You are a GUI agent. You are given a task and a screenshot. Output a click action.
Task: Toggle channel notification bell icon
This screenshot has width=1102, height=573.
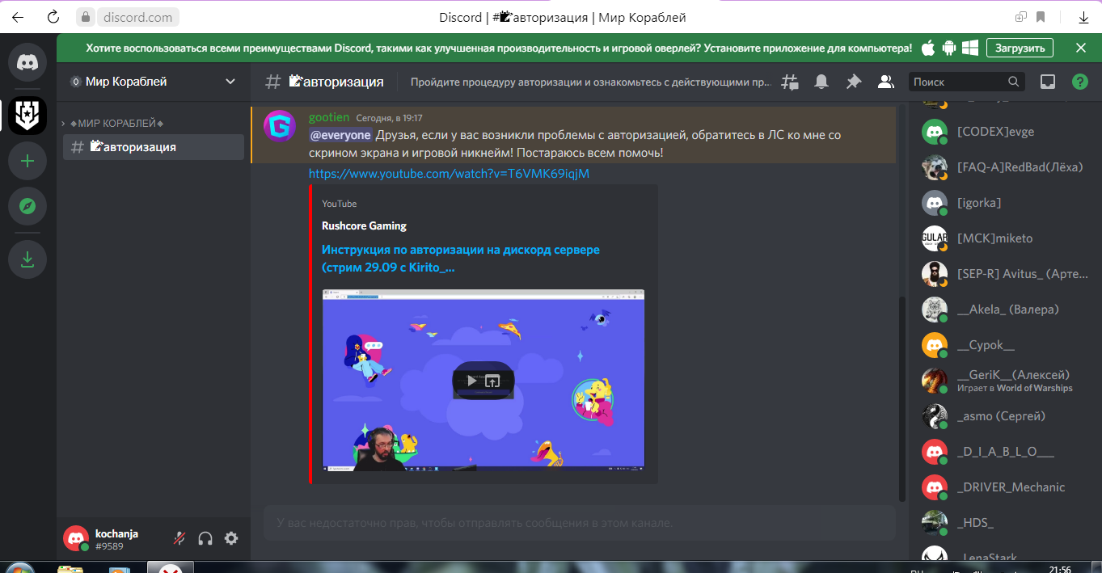pos(821,82)
